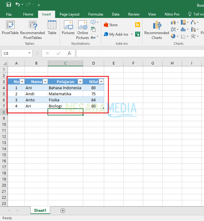Select the Sheet1 worksheet tab
This screenshot has width=204, height=221.
(40, 210)
